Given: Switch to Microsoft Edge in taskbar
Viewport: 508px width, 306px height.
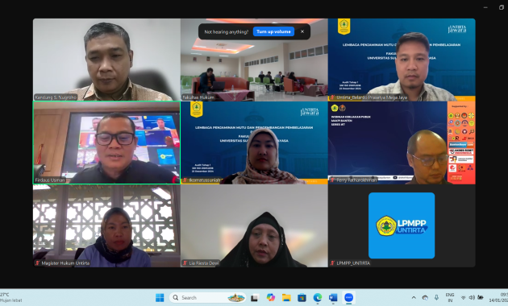Looking at the screenshot, I should [x=318, y=298].
